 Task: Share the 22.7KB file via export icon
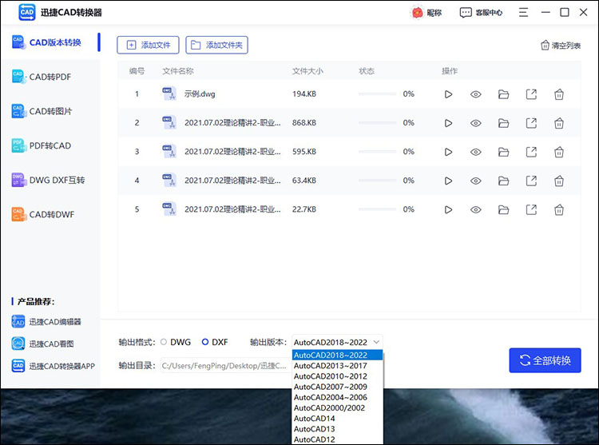531,209
